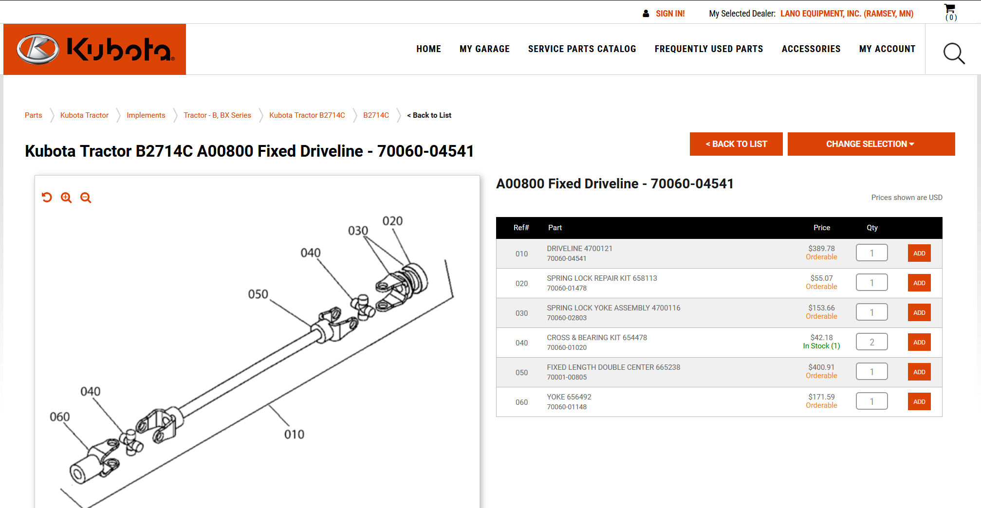Add Cross & Bearing Kit to cart
Image resolution: width=981 pixels, height=508 pixels.
pyautogui.click(x=919, y=342)
